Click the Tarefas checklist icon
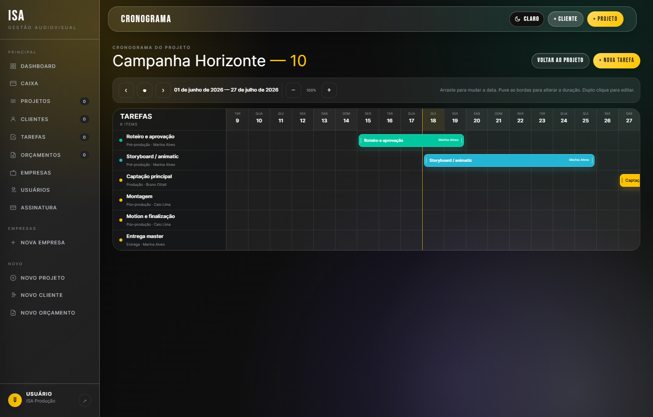The height and width of the screenshot is (417, 653). tap(13, 137)
